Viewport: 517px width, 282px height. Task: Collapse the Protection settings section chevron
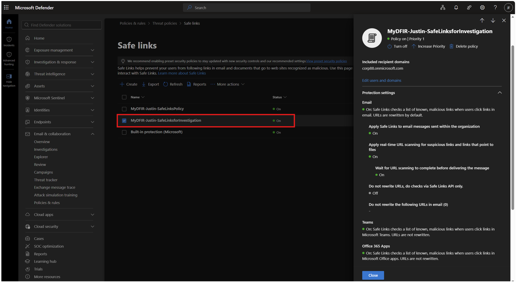pos(500,93)
